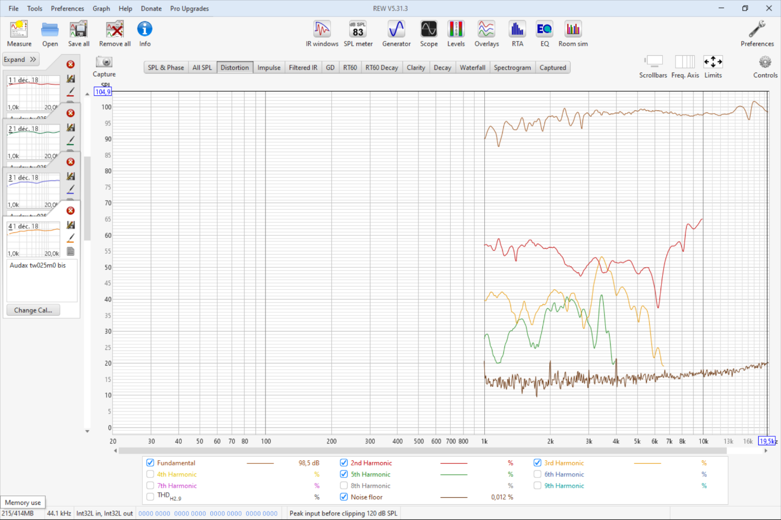Screen dimensions: 781x520
Task: Expand the measurements panel
Action: [x=20, y=60]
